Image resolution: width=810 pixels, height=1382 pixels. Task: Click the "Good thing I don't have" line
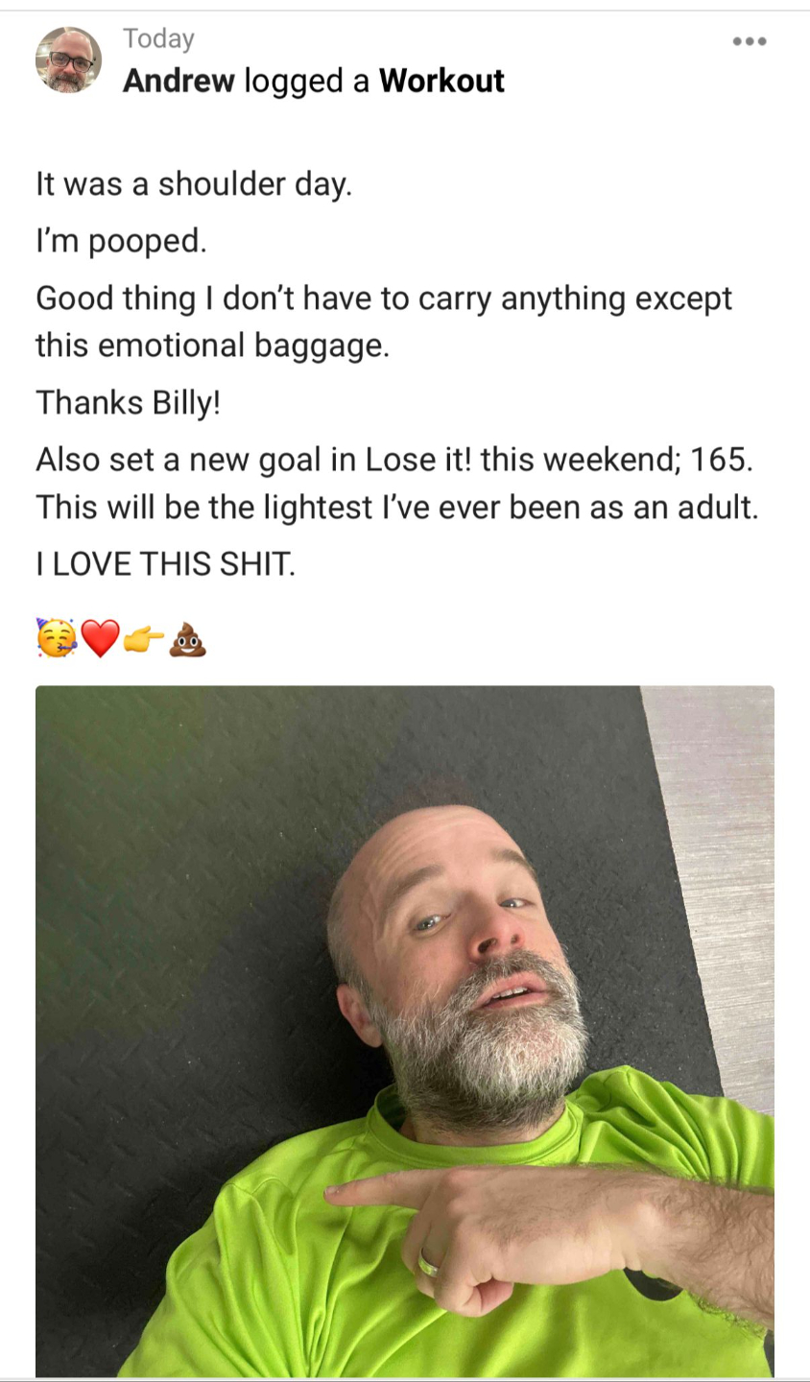(384, 298)
